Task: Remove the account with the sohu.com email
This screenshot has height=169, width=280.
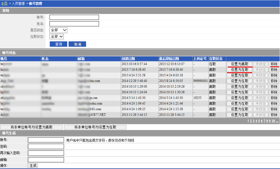Action: pyautogui.click(x=274, y=104)
